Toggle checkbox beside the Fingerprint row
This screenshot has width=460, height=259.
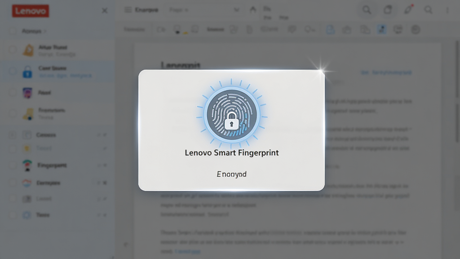(x=12, y=165)
